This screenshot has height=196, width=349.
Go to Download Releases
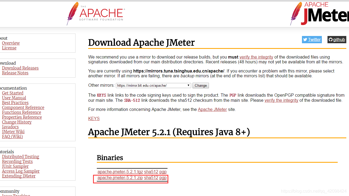coord(20,68)
